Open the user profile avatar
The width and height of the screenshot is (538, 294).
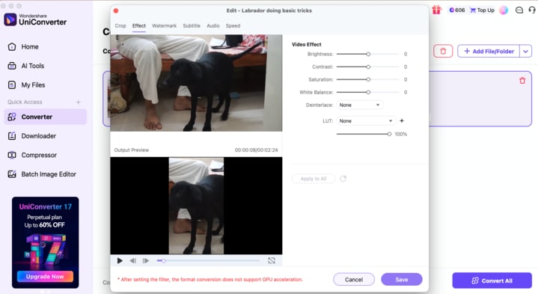(504, 10)
